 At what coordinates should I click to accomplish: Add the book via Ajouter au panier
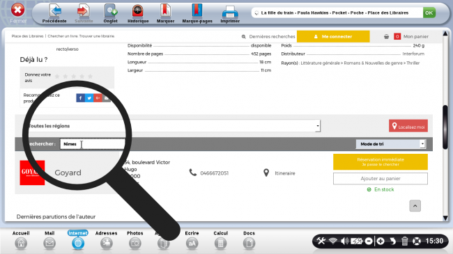(x=381, y=178)
